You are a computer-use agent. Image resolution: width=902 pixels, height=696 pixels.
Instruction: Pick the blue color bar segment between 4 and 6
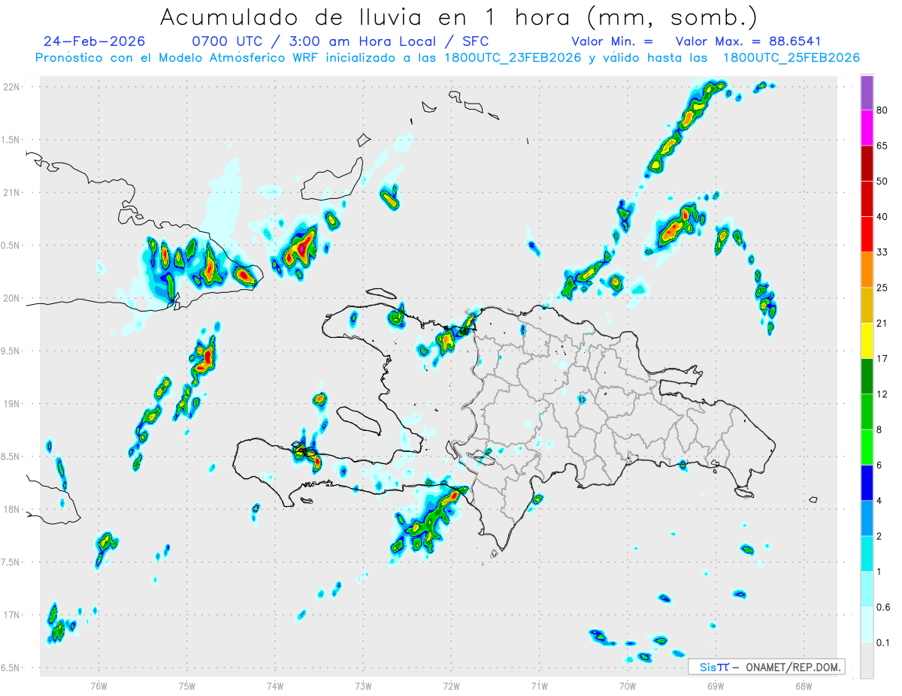[x=867, y=484]
